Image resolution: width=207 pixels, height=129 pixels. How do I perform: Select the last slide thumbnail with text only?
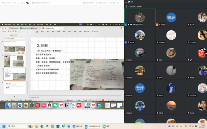[15, 88]
